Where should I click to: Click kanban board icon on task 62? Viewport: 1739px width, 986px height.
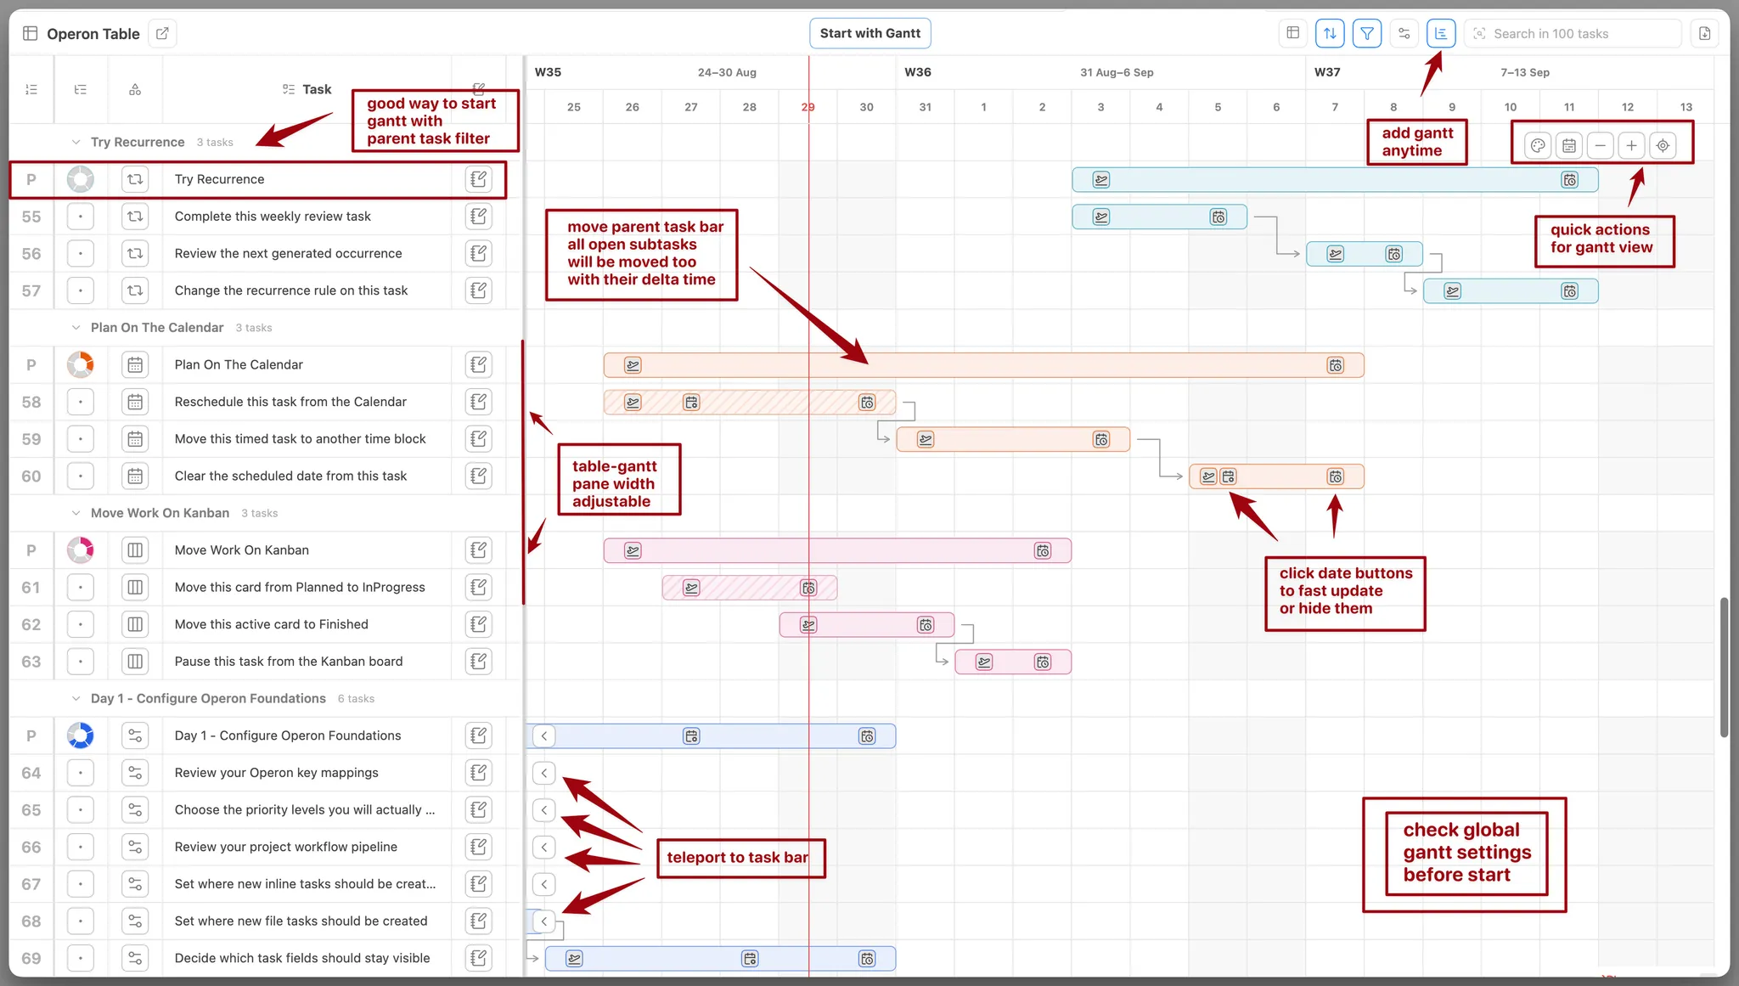point(135,624)
